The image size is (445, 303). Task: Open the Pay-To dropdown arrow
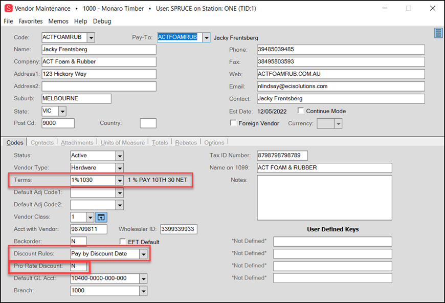click(x=206, y=37)
